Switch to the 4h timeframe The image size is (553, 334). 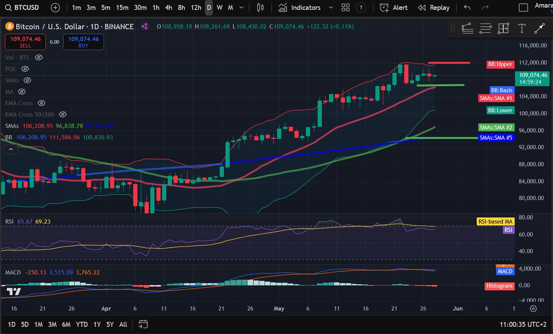[169, 8]
